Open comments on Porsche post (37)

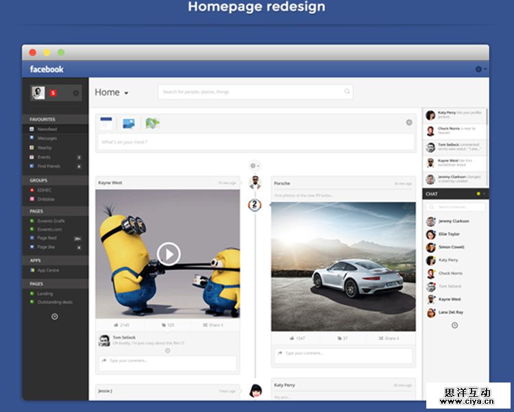tap(342, 338)
